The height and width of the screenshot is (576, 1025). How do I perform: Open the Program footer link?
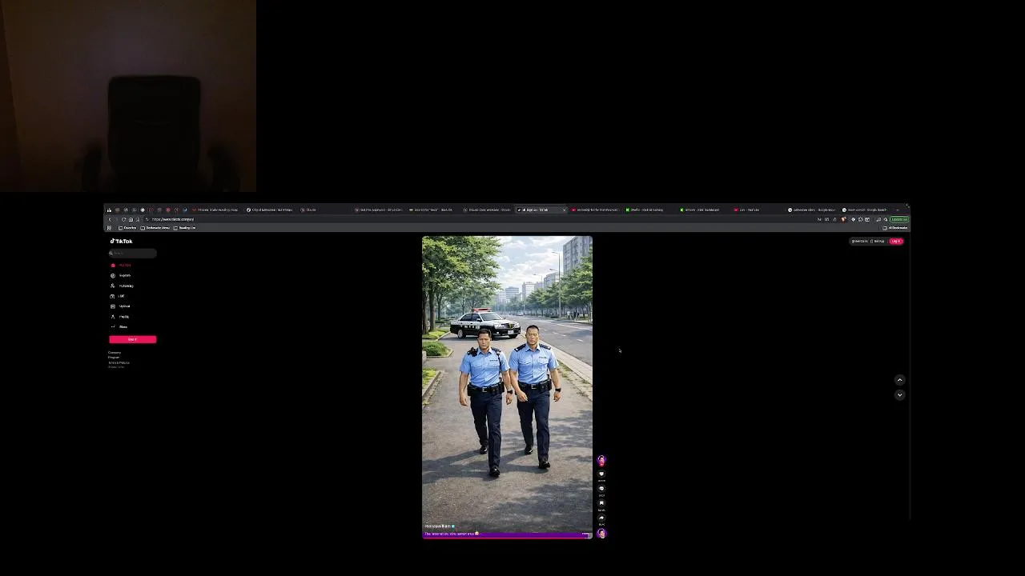click(x=114, y=357)
